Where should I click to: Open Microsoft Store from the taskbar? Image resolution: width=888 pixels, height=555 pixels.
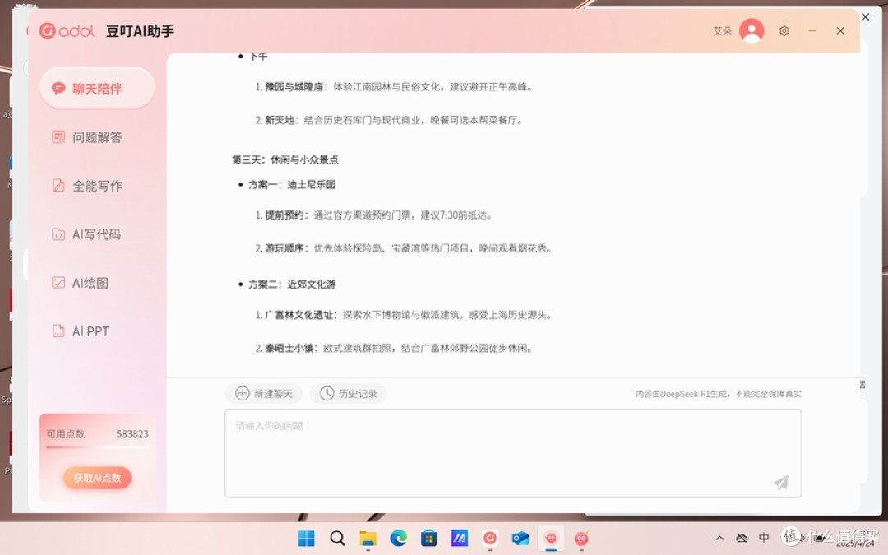pyautogui.click(x=429, y=538)
